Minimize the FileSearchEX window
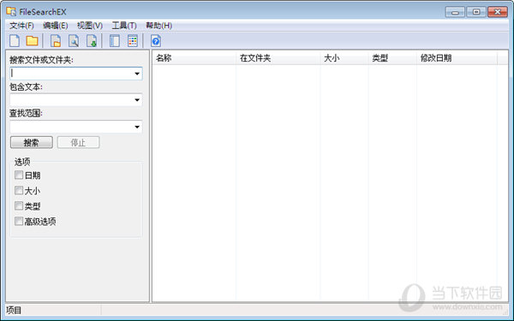Screen dimensions: 514x321 pyautogui.click(x=455, y=12)
